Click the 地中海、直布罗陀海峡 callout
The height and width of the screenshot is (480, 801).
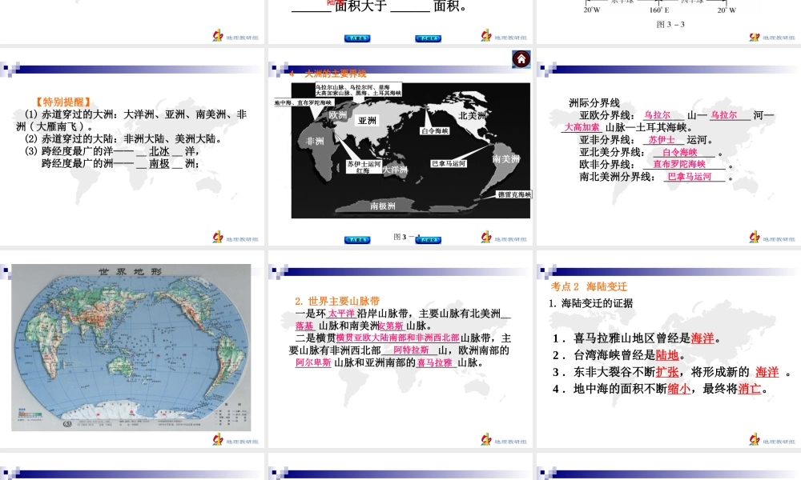tap(304, 102)
